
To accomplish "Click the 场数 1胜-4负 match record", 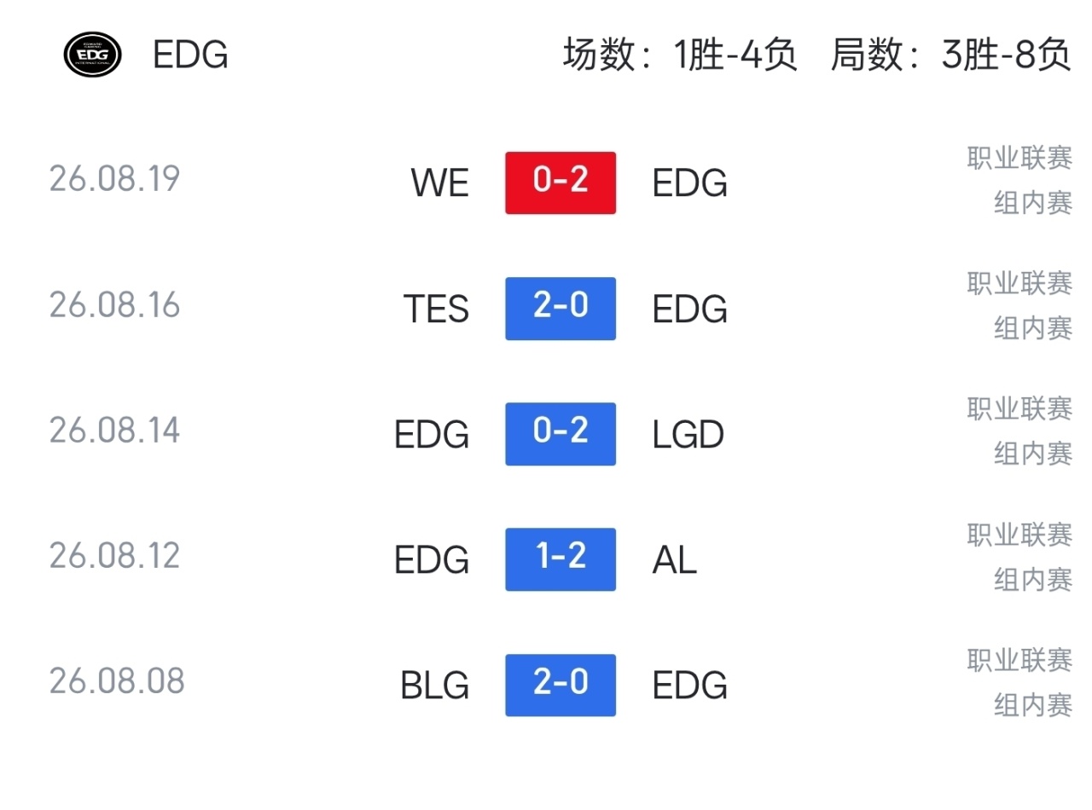I will [x=680, y=55].
